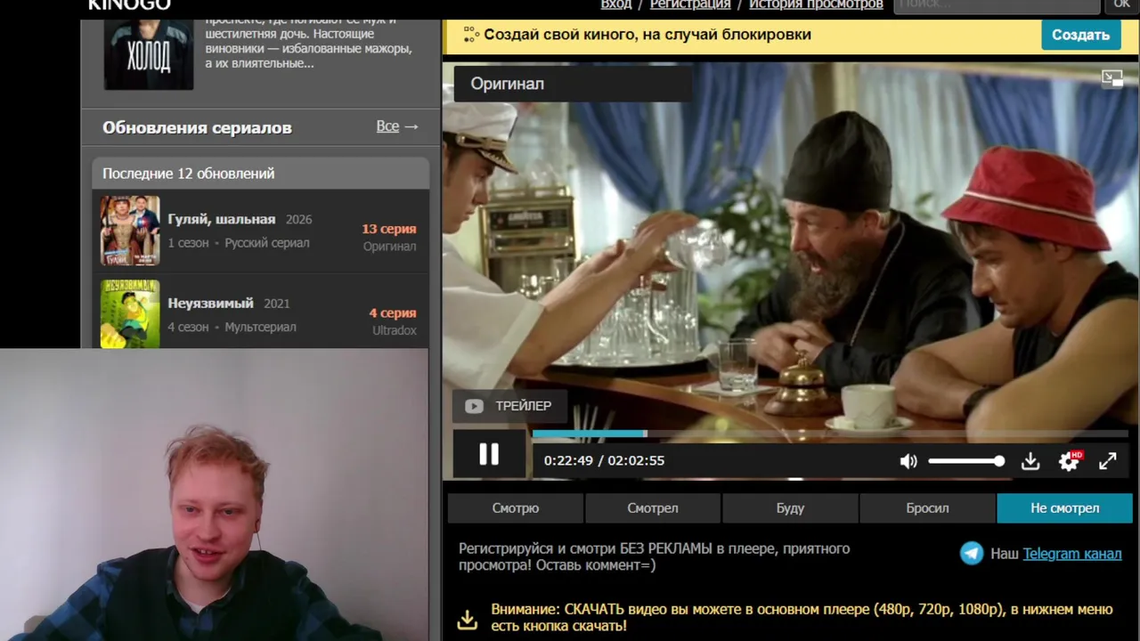Click the 4 серия label
The height and width of the screenshot is (641, 1140).
(393, 312)
